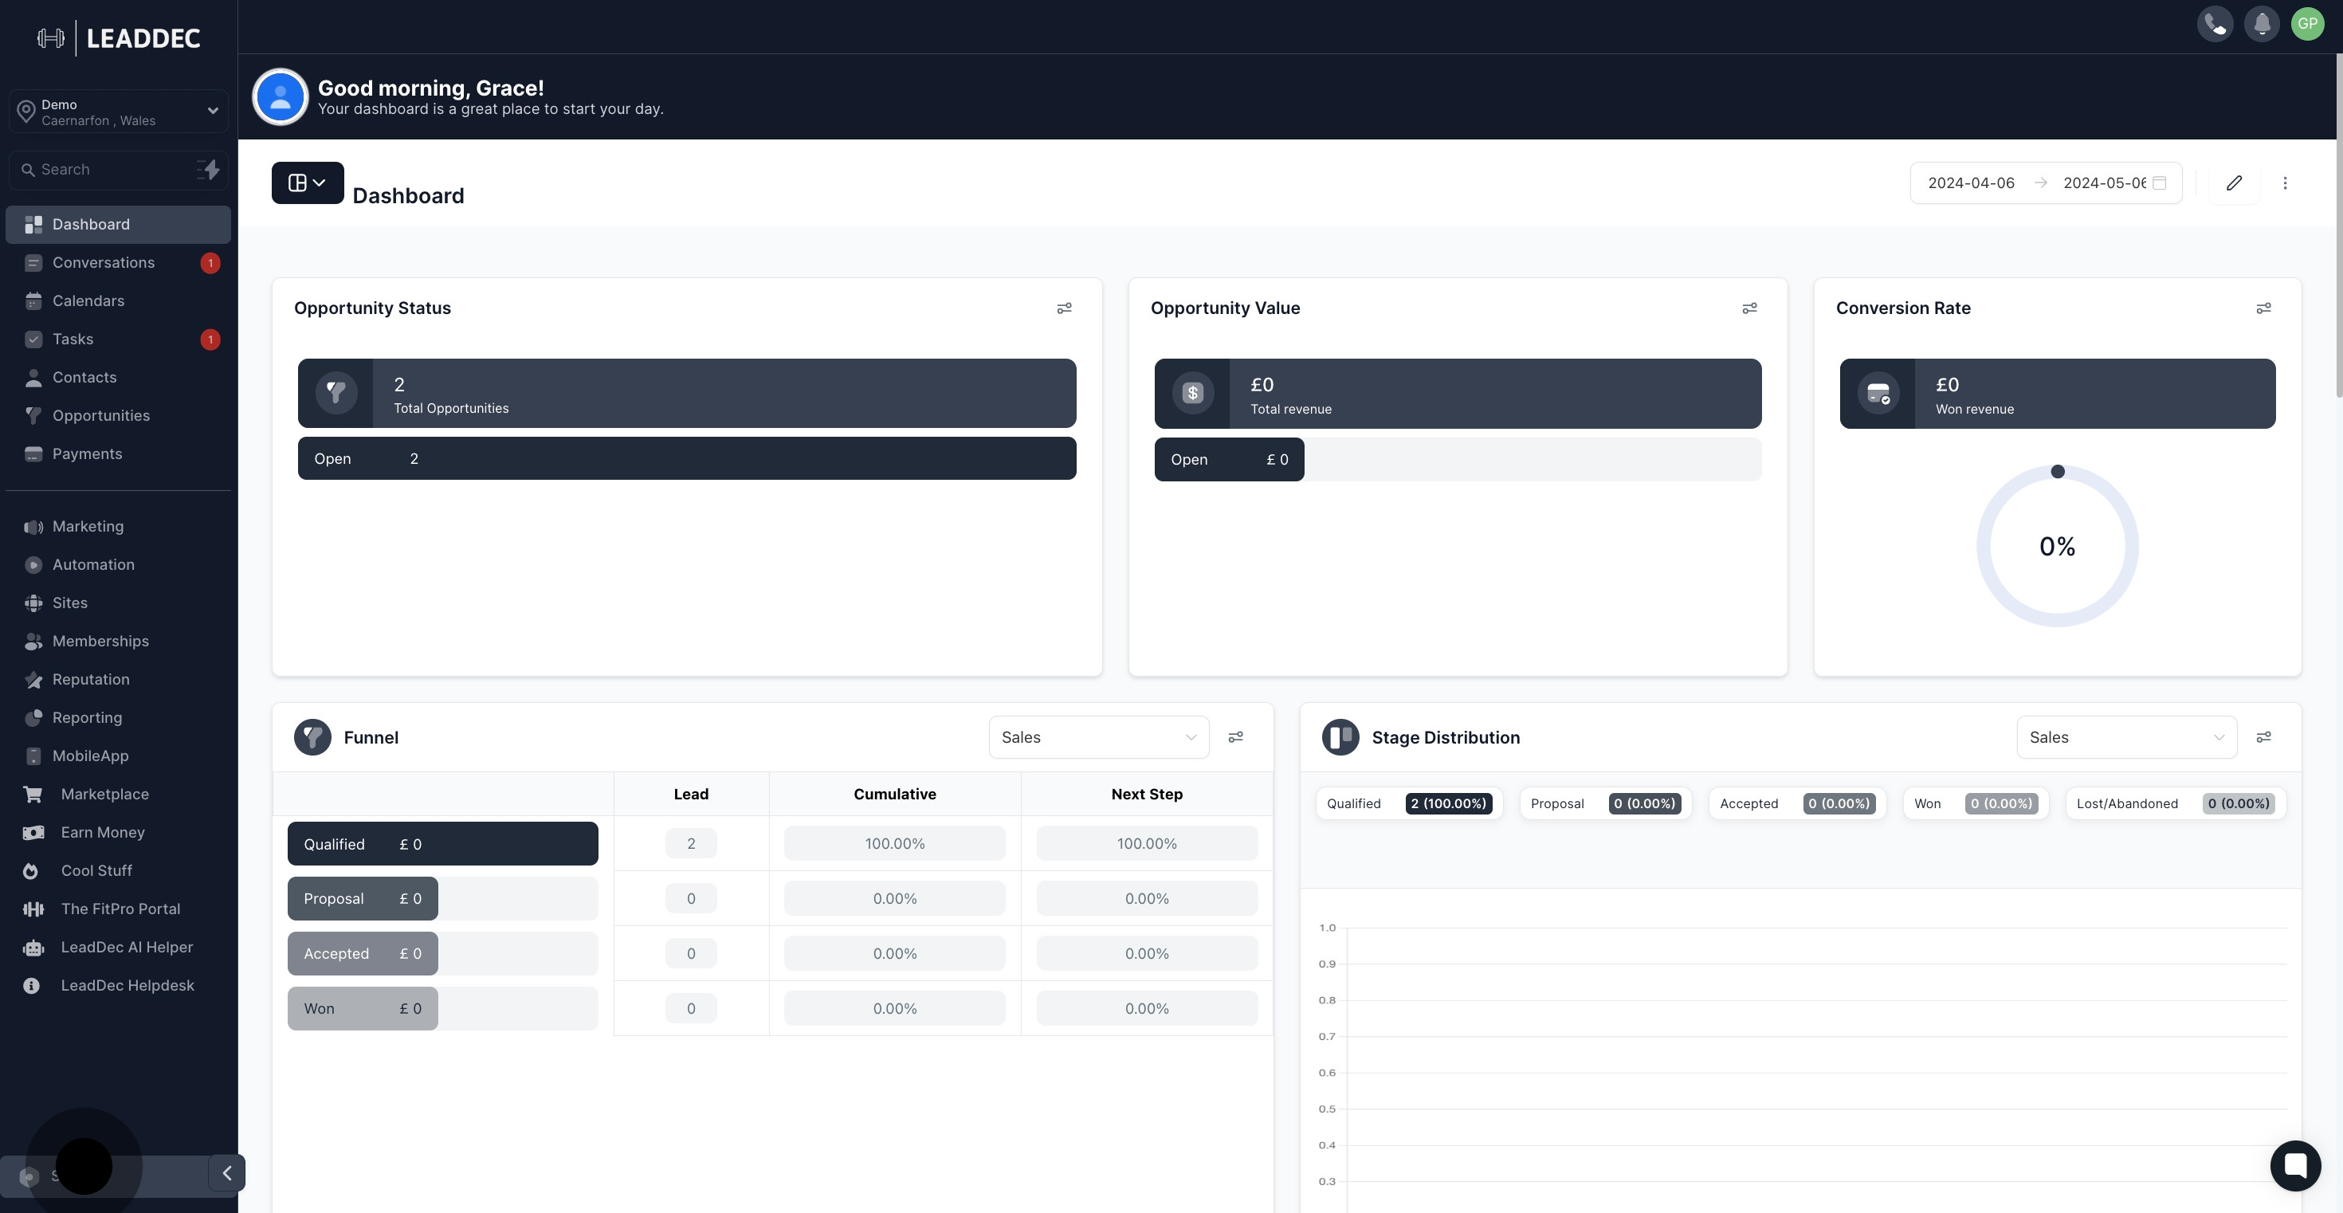Image resolution: width=2343 pixels, height=1213 pixels.
Task: Click the quick actions lightning icon
Action: [x=209, y=169]
